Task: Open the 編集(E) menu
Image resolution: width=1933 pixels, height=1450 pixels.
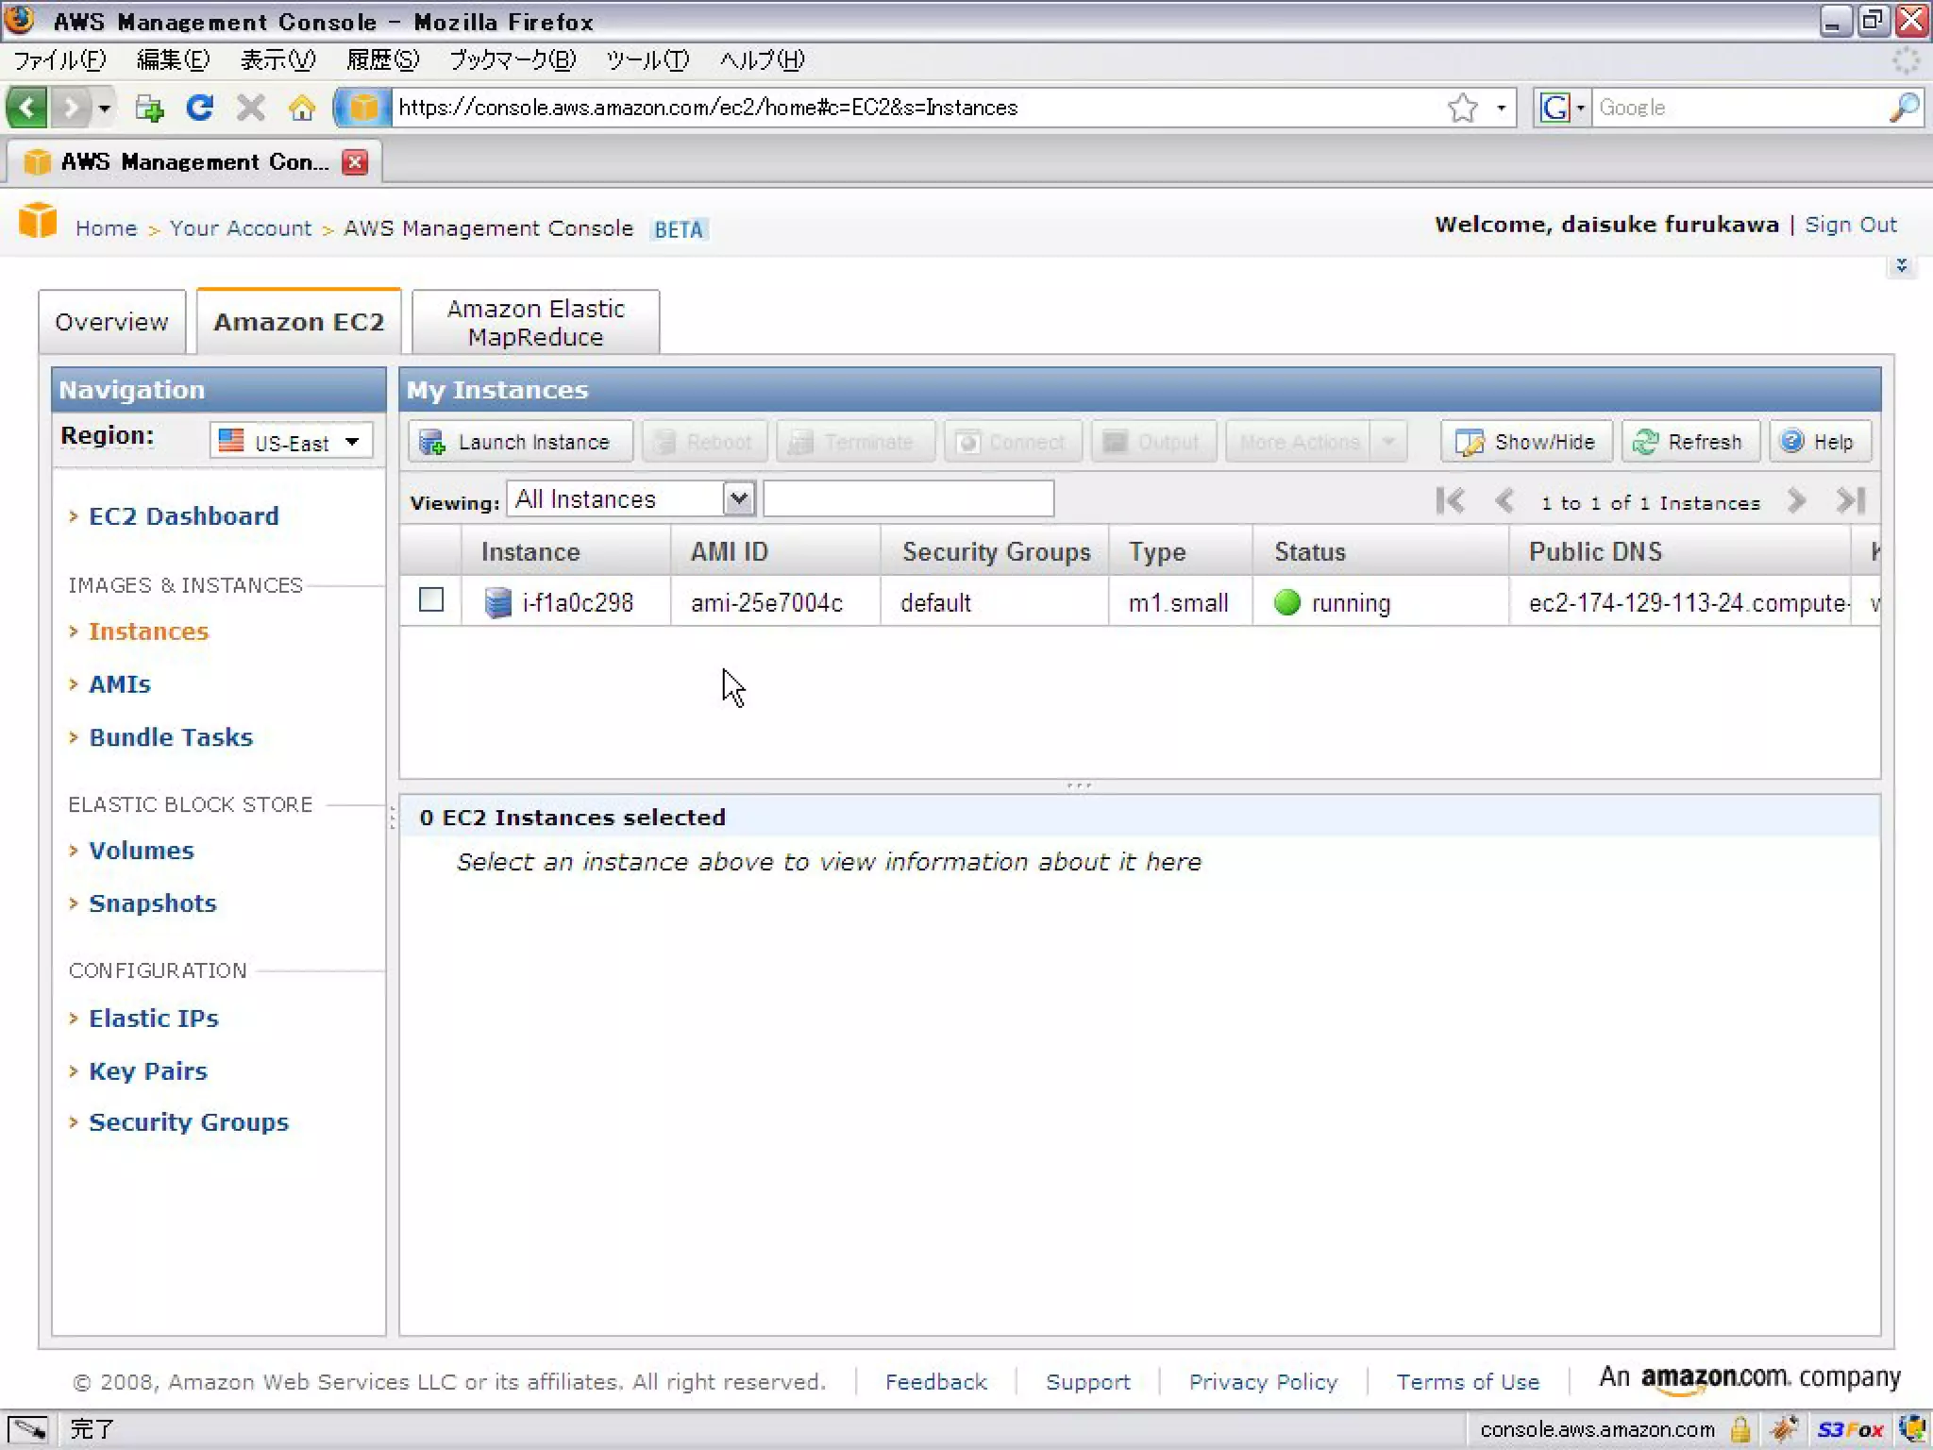Action: click(x=173, y=60)
